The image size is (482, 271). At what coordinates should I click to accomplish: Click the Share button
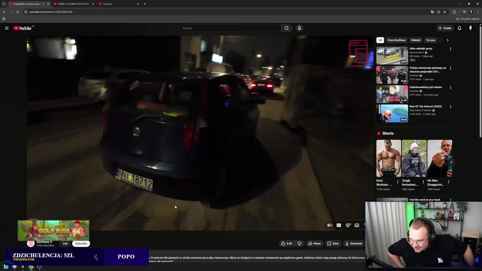(x=314, y=244)
